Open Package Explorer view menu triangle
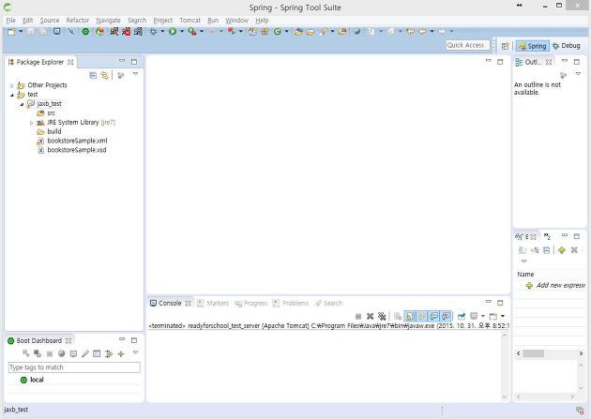This screenshot has height=419, width=591. [135, 74]
